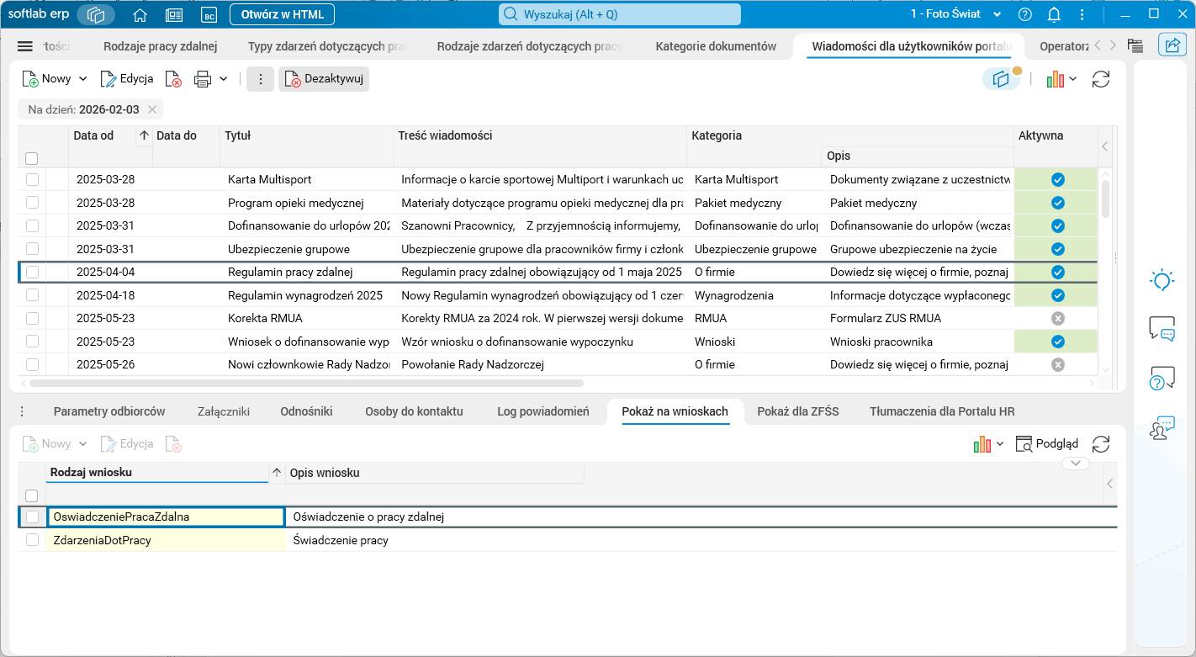The image size is (1196, 657).
Task: Open the lightbulb icon in right sidebar
Action: pyautogui.click(x=1162, y=280)
